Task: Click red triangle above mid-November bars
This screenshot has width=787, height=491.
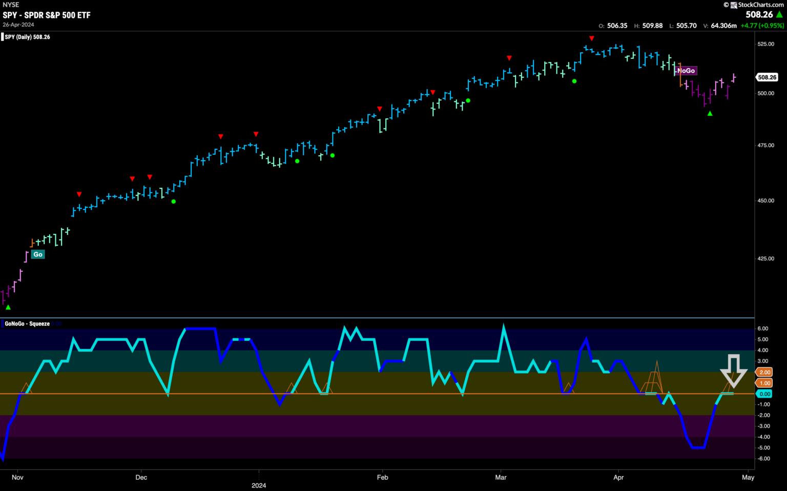Action: 79,194
